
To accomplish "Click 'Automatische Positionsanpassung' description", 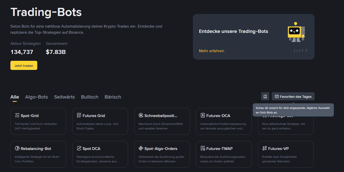I will 223,126.
